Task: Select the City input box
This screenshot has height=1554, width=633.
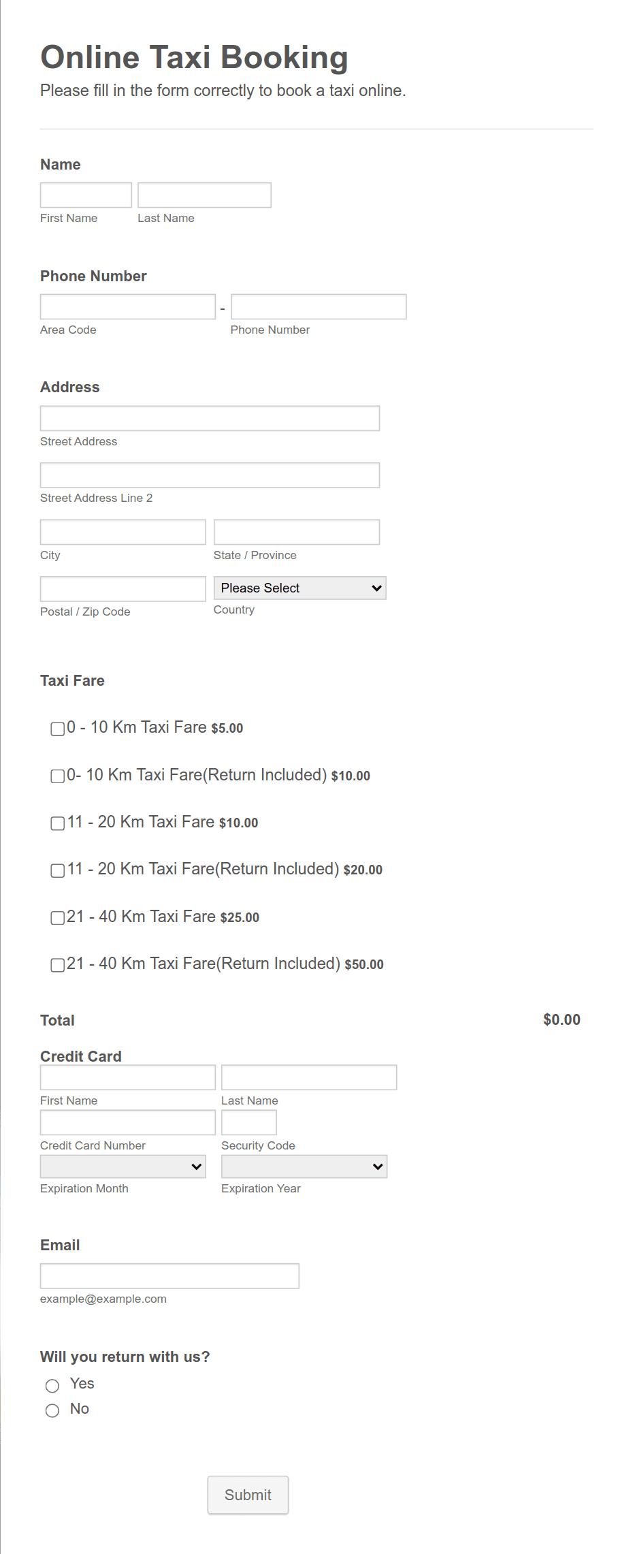Action: 123,531
